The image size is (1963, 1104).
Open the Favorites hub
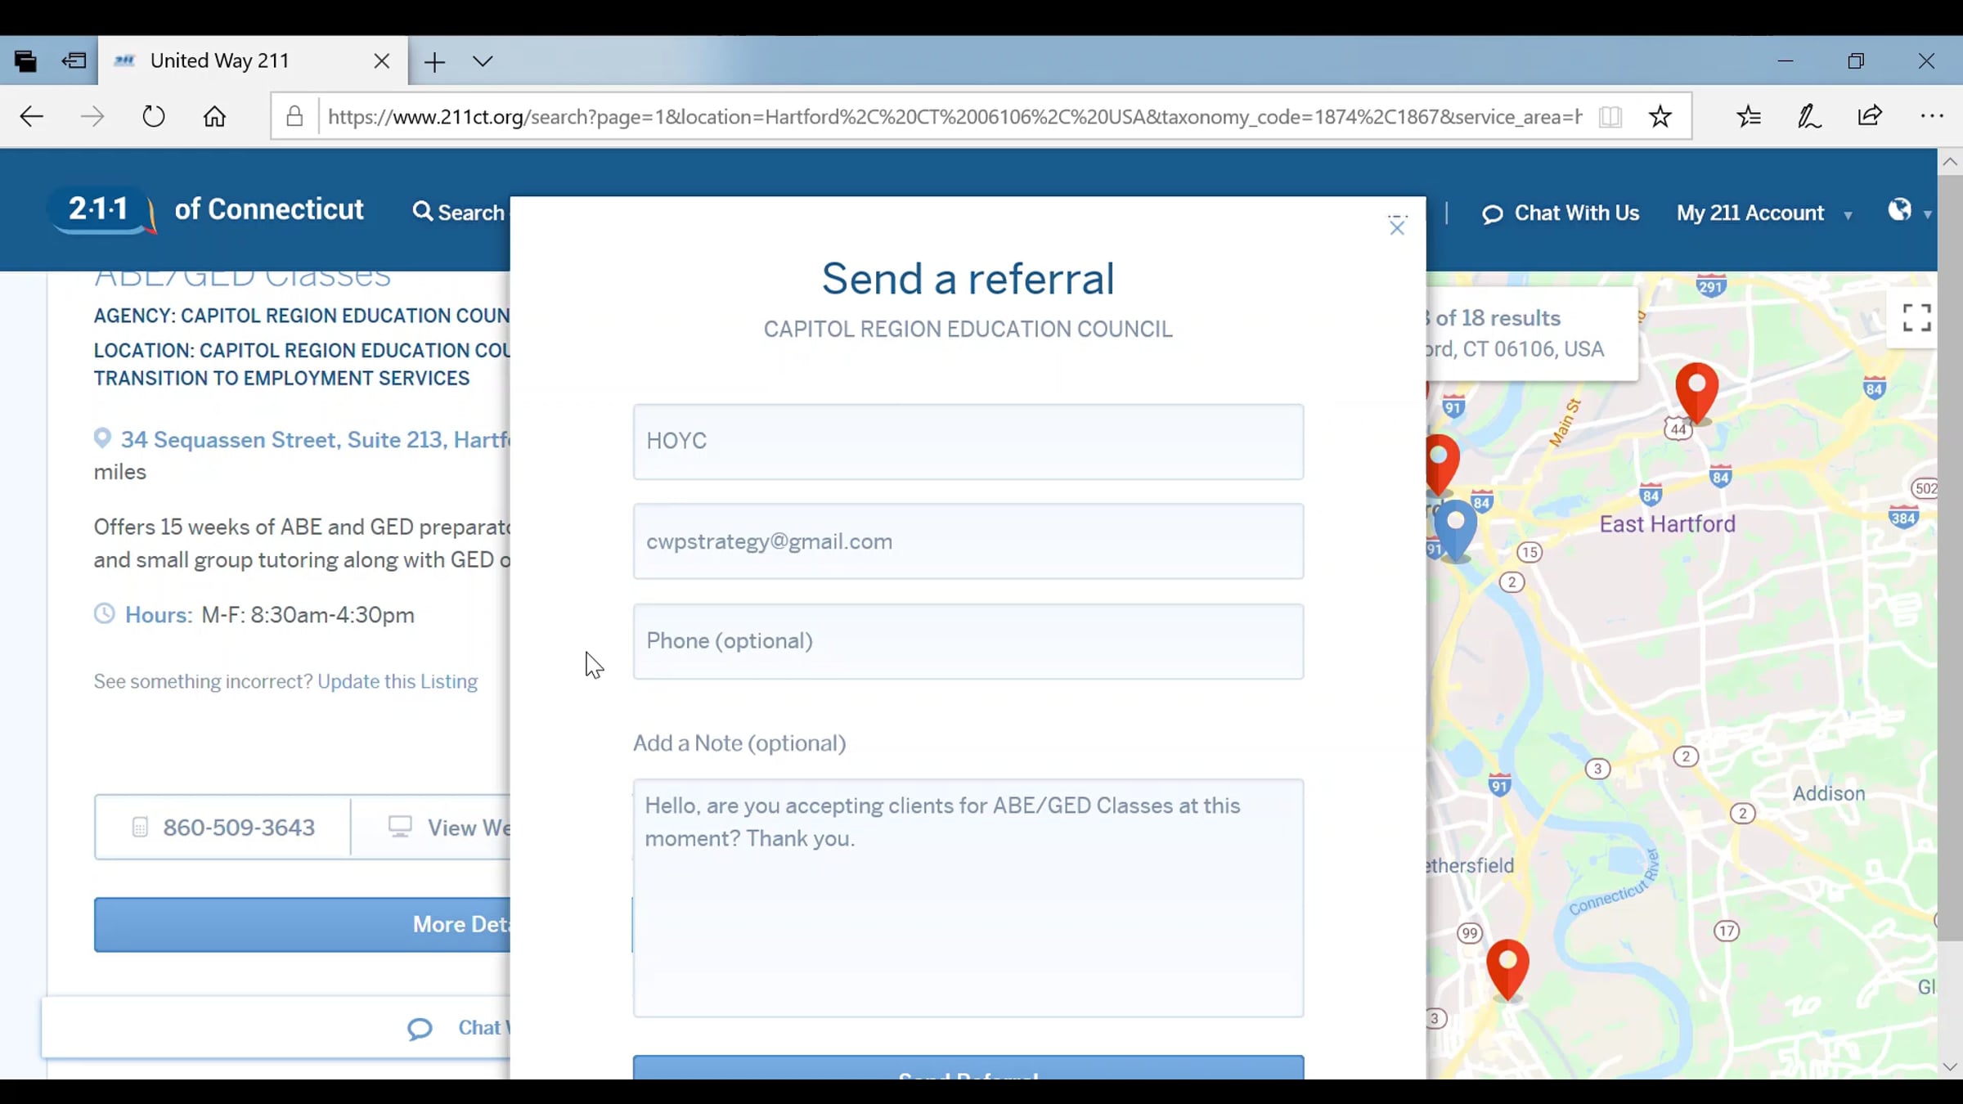click(x=1749, y=117)
